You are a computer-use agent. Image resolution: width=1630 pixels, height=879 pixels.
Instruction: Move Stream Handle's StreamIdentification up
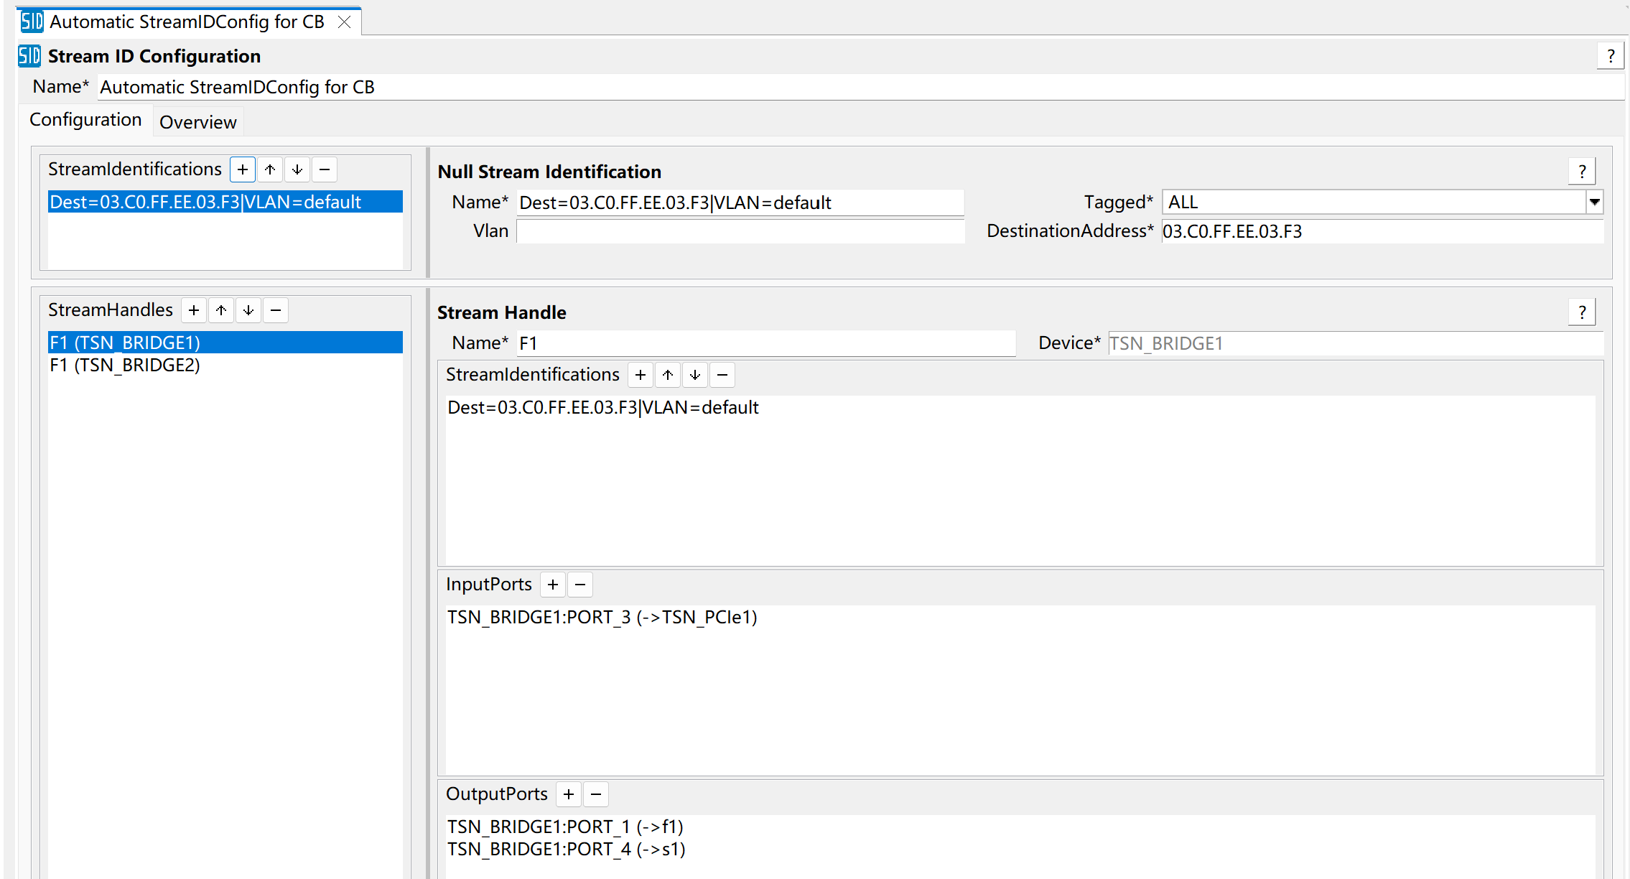[668, 375]
